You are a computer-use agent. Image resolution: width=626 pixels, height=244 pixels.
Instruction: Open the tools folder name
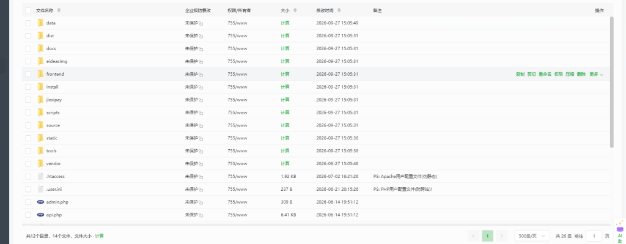click(x=51, y=151)
